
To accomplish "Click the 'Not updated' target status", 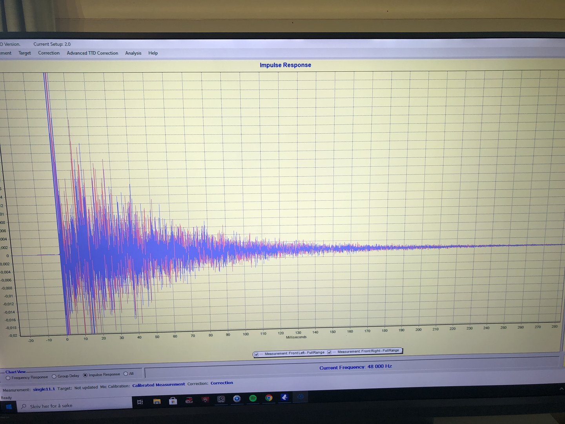I will pos(86,387).
